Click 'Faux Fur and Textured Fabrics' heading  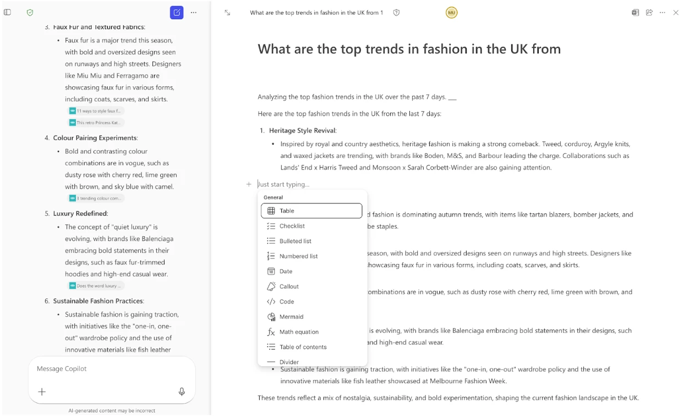click(x=99, y=27)
